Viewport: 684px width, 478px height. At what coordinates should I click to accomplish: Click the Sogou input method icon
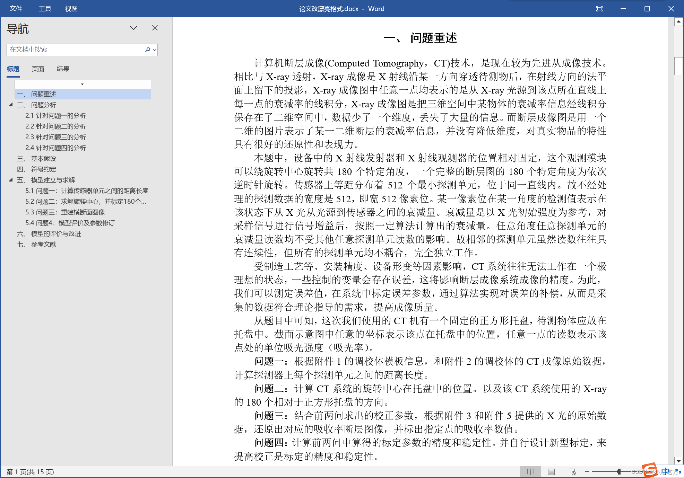click(x=649, y=470)
